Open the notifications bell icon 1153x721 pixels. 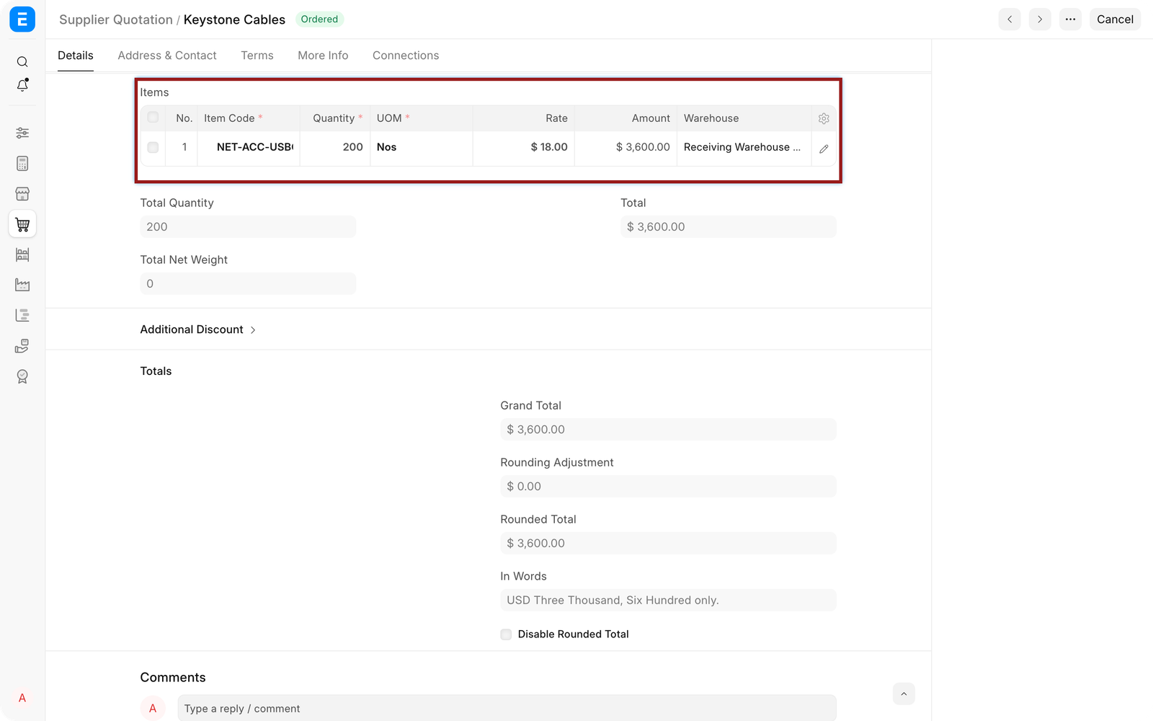pos(22,85)
